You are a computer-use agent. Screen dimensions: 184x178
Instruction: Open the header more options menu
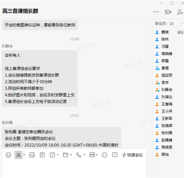[156, 12]
